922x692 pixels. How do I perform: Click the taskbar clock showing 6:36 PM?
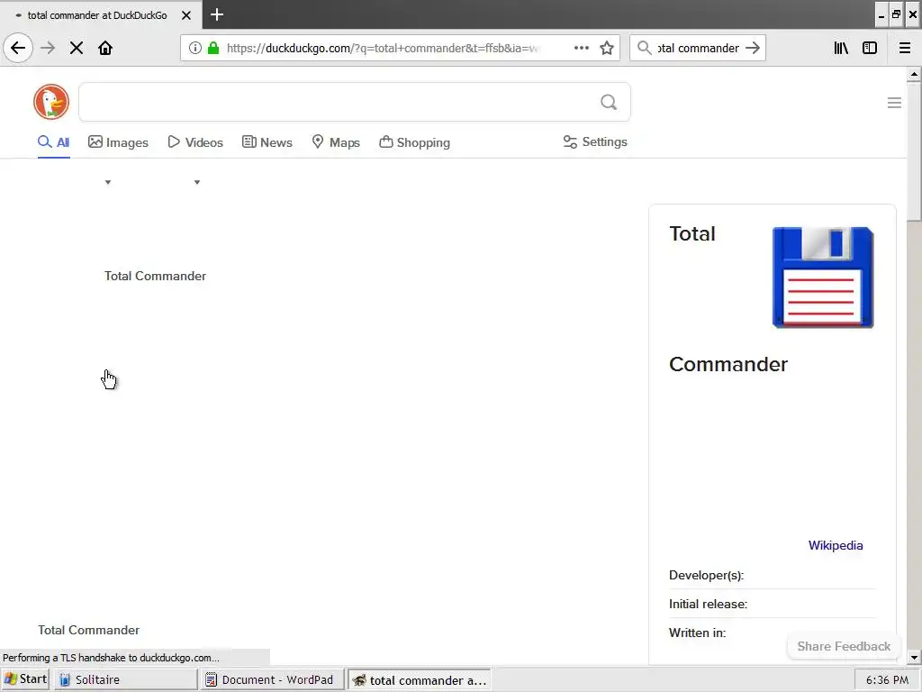[x=887, y=679]
